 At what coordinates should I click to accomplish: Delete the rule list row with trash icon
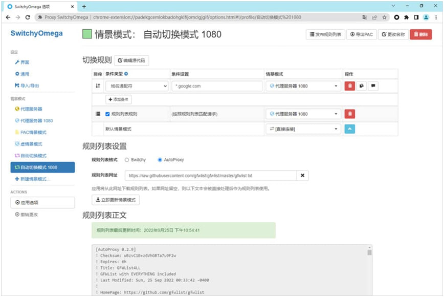pos(350,114)
